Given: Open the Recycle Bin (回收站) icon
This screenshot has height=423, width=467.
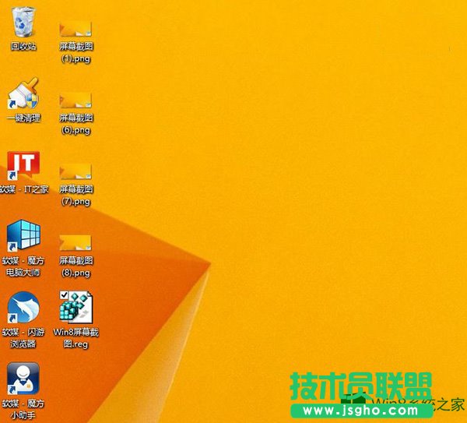Looking at the screenshot, I should 23,22.
